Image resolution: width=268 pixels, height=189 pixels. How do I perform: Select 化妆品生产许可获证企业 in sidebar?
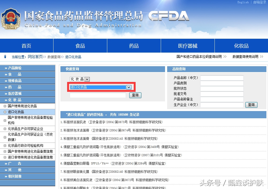[26, 129]
